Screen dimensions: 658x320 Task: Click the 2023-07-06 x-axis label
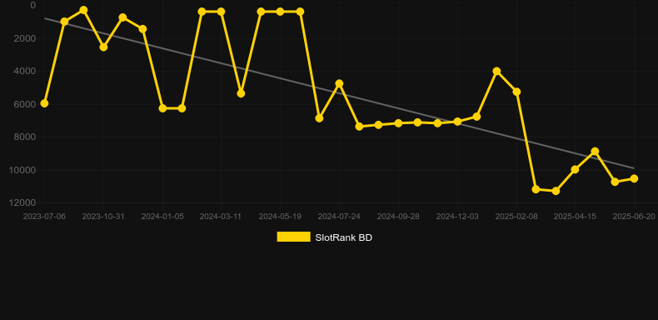click(x=44, y=217)
